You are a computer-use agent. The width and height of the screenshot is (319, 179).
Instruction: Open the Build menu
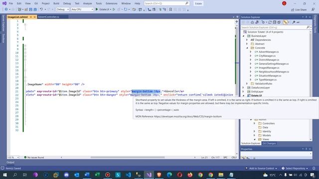tap(56, 3)
